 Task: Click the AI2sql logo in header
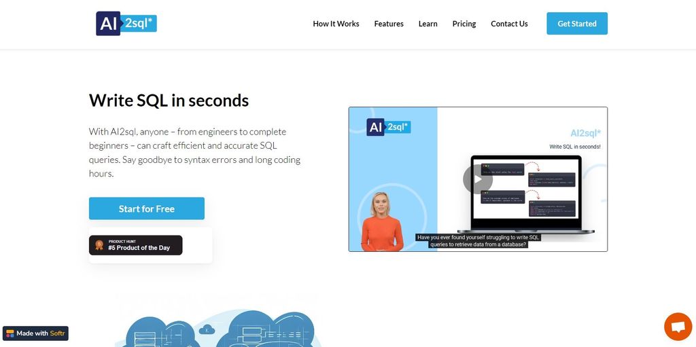click(126, 24)
